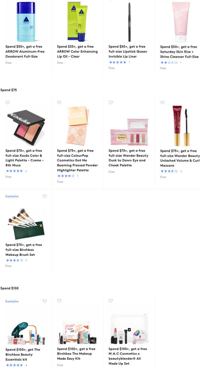Favorite the Kosas Color & Light Palette

pos(8,103)
